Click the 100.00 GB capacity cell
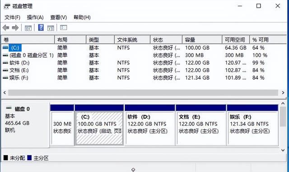Screen dimensions: 289x172 (197, 48)
